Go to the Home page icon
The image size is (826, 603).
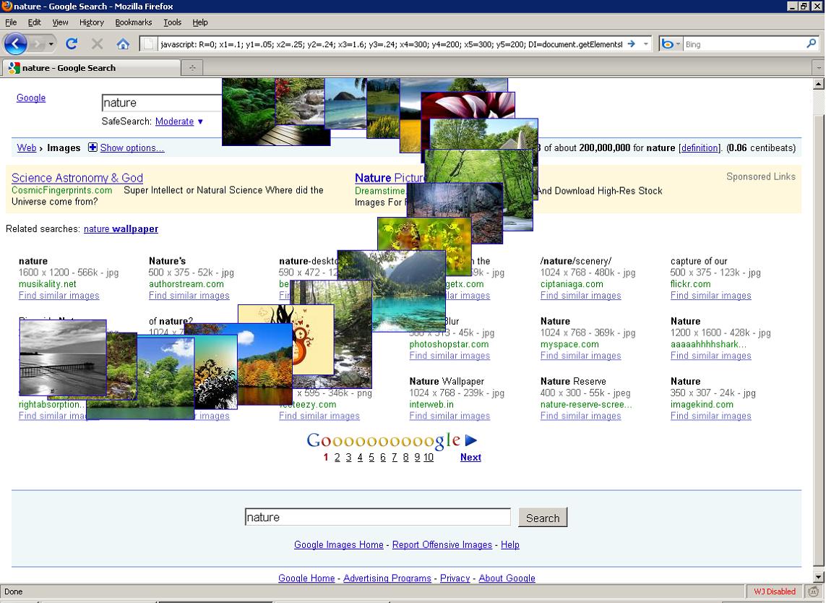[x=123, y=44]
